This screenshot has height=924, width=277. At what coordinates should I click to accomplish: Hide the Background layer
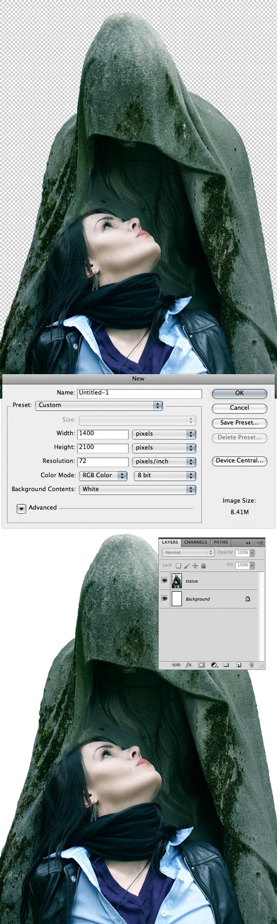[164, 599]
